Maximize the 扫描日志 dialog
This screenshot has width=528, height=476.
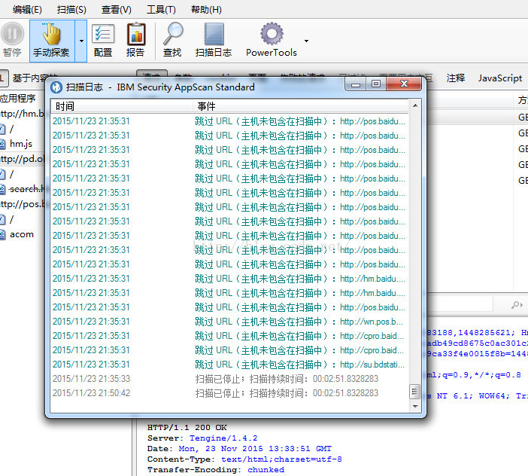[376, 84]
